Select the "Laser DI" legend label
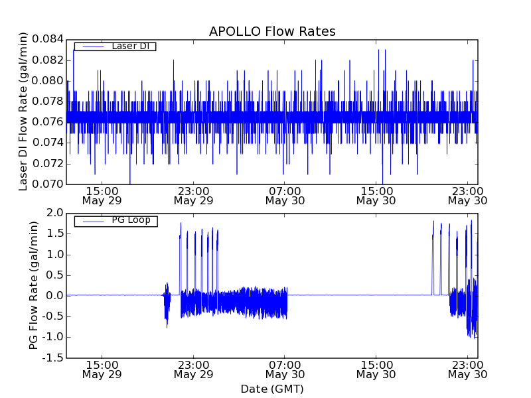The height and width of the screenshot is (398, 531). [x=130, y=46]
